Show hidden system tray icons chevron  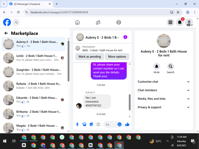(x=168, y=141)
